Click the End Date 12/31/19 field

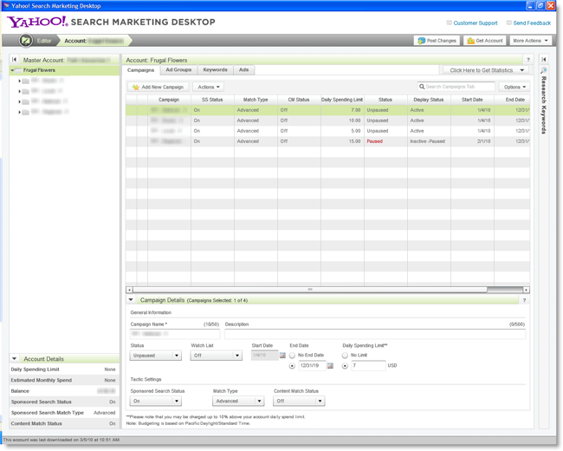coord(312,366)
